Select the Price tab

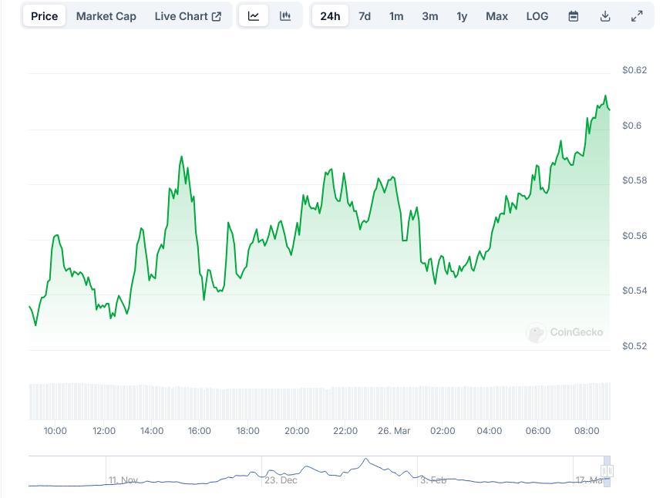click(45, 16)
